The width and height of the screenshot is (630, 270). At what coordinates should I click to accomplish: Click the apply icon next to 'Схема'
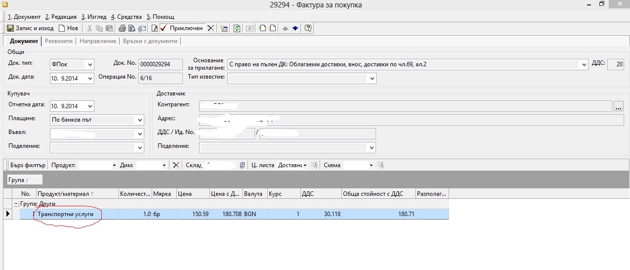[x=380, y=165]
